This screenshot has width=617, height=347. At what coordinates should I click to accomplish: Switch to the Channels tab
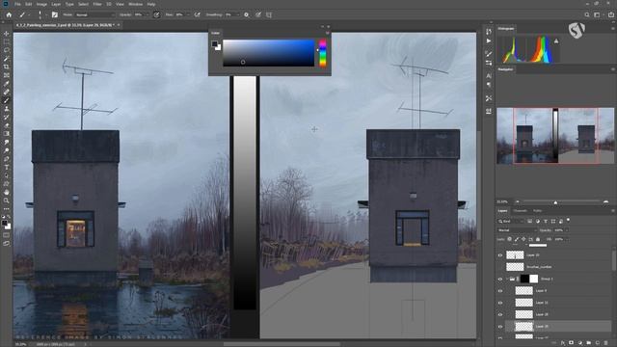coord(520,211)
